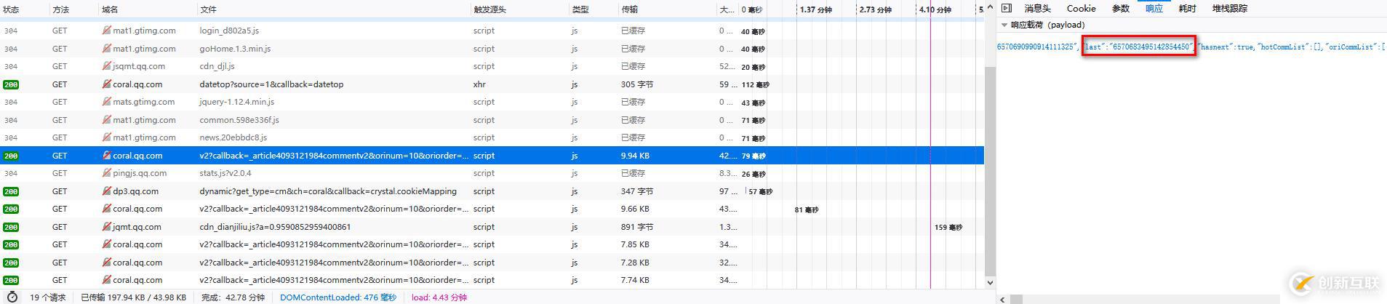The width and height of the screenshot is (1387, 304).
Task: Click the 2.73 分钟 waterfall time marker
Action: click(x=875, y=9)
